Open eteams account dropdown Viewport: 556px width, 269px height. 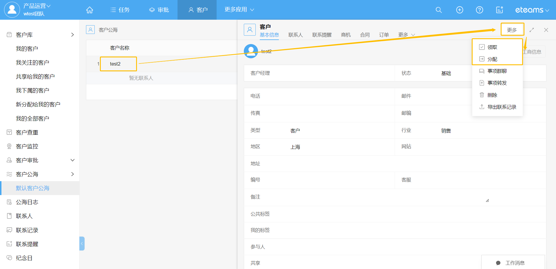pyautogui.click(x=532, y=10)
